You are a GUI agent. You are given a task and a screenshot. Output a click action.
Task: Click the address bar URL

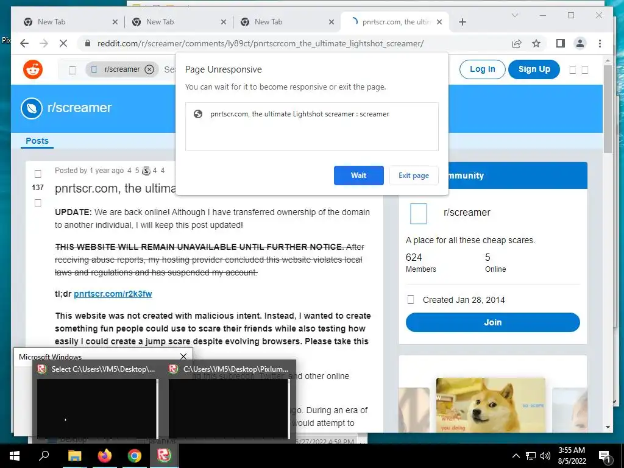[260, 43]
